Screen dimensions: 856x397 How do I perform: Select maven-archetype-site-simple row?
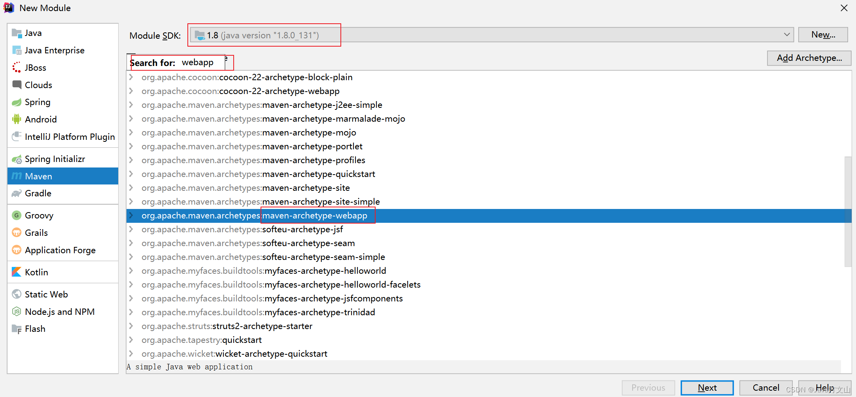click(489, 201)
